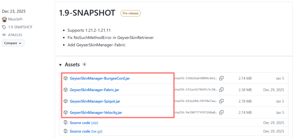Download GeyserSkinManager-BungeeCord.jar

pyautogui.click(x=99, y=78)
